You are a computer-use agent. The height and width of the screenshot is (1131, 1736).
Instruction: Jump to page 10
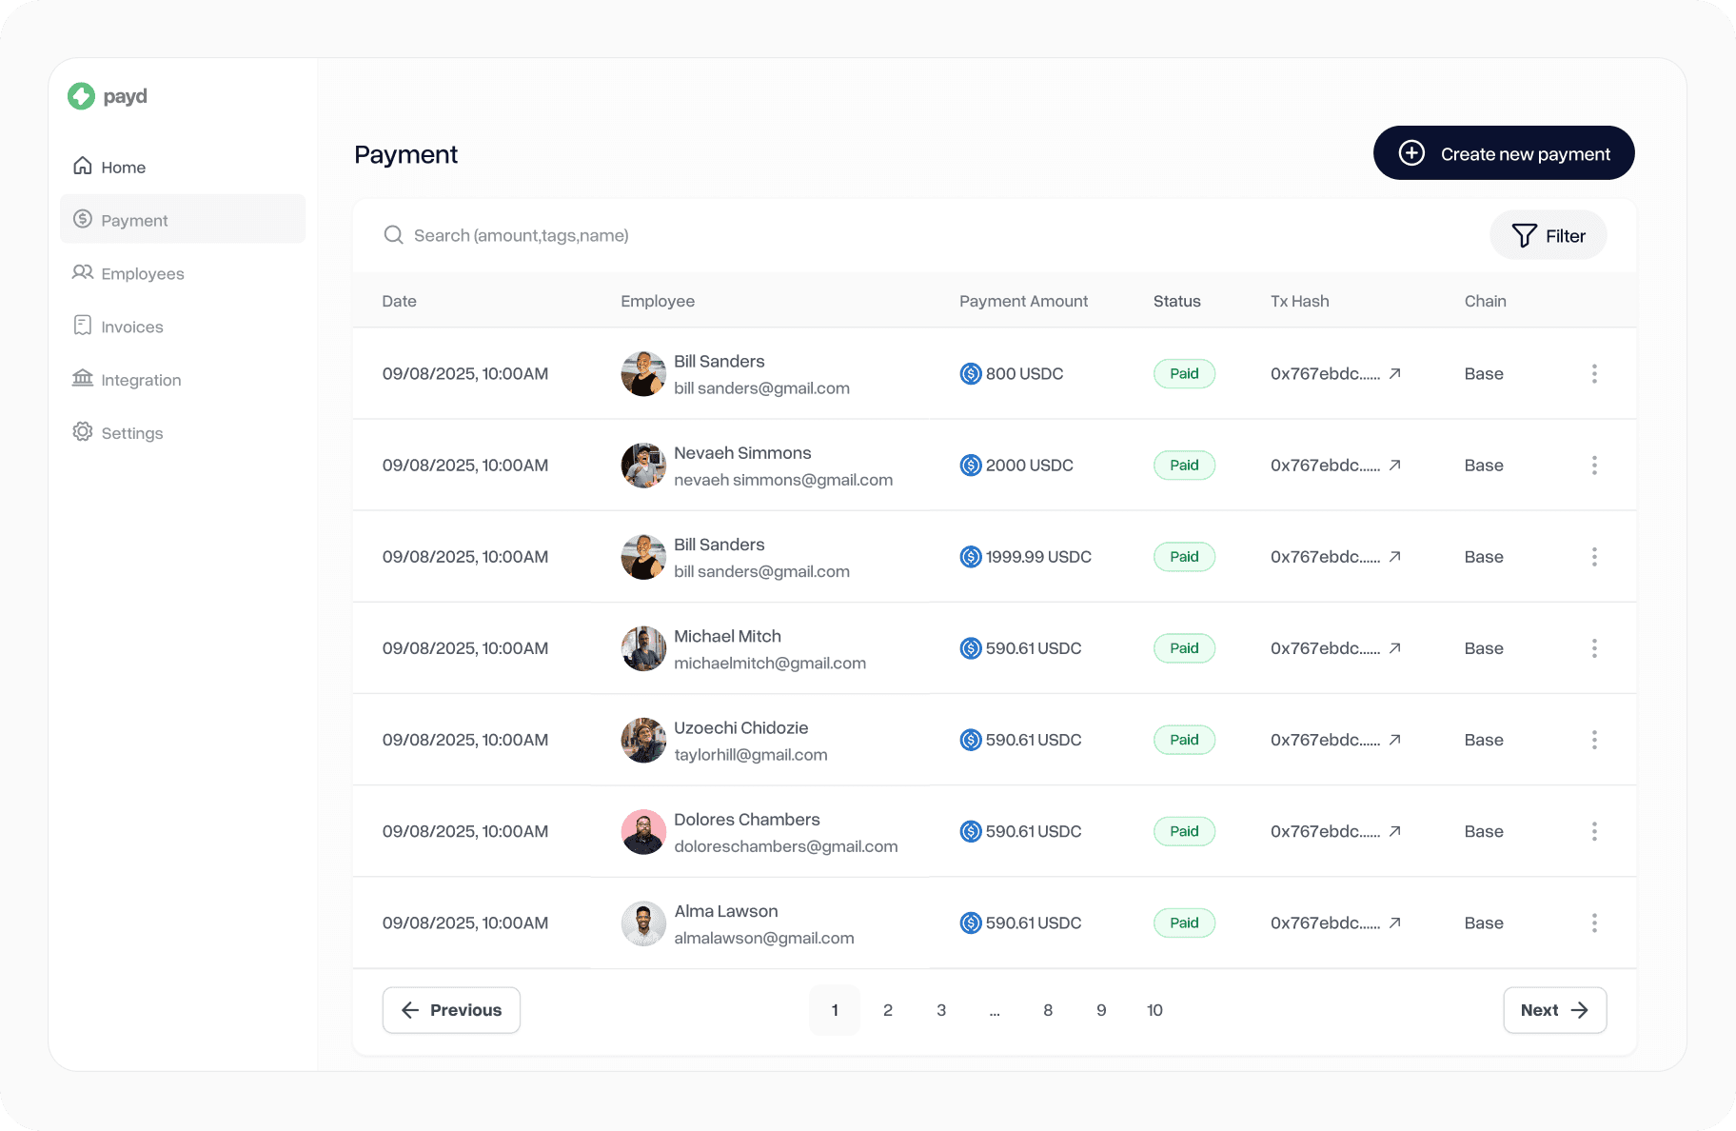[1154, 1010]
